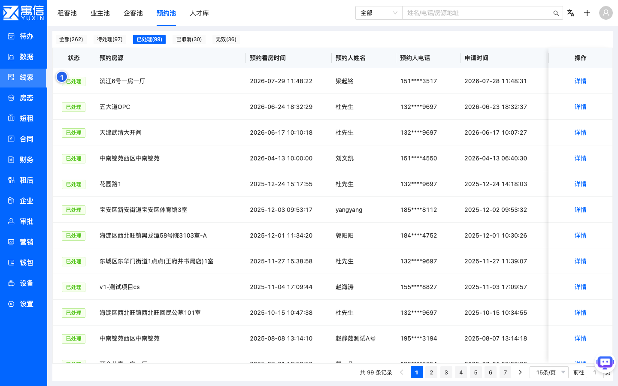Click the plus add icon

[587, 13]
